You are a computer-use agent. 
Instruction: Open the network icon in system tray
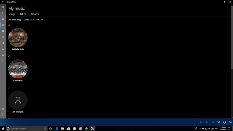click(206, 128)
